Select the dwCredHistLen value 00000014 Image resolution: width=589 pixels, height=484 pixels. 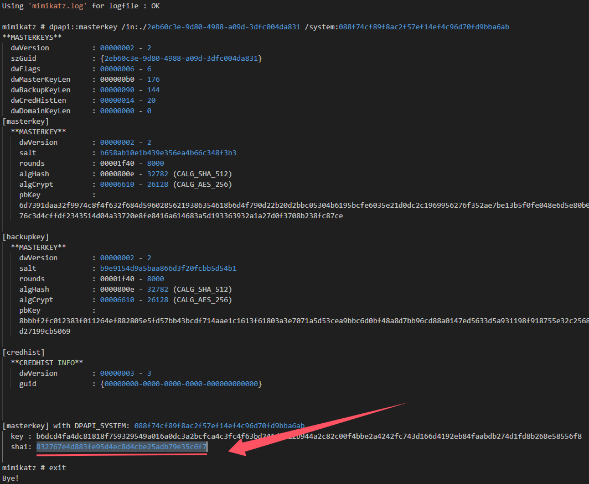point(118,101)
